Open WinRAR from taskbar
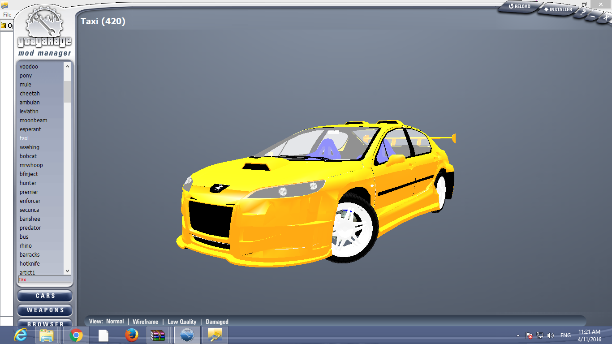 158,335
